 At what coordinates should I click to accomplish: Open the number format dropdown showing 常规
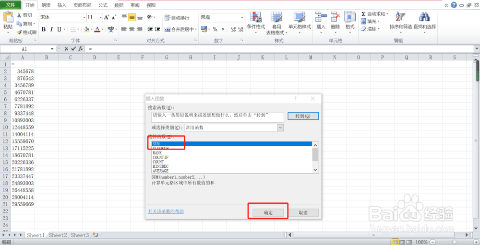pyautogui.click(x=242, y=17)
